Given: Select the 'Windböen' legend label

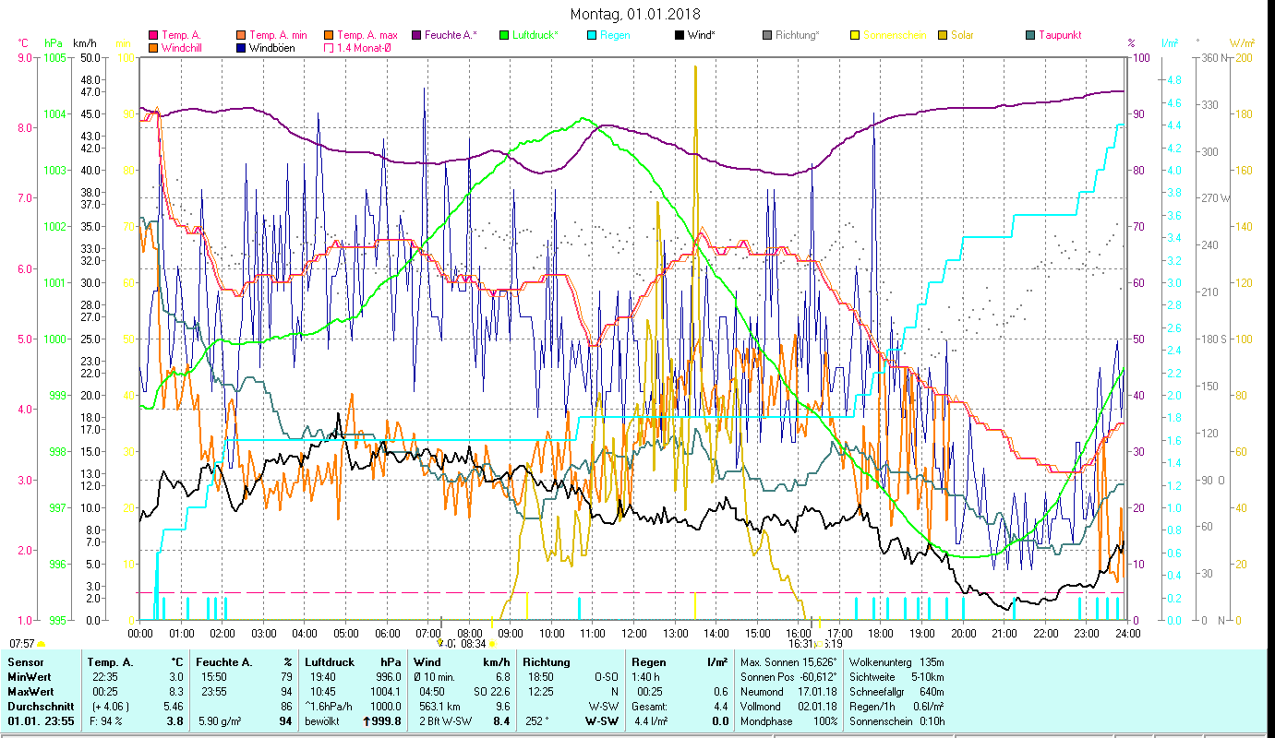Looking at the screenshot, I should point(272,47).
